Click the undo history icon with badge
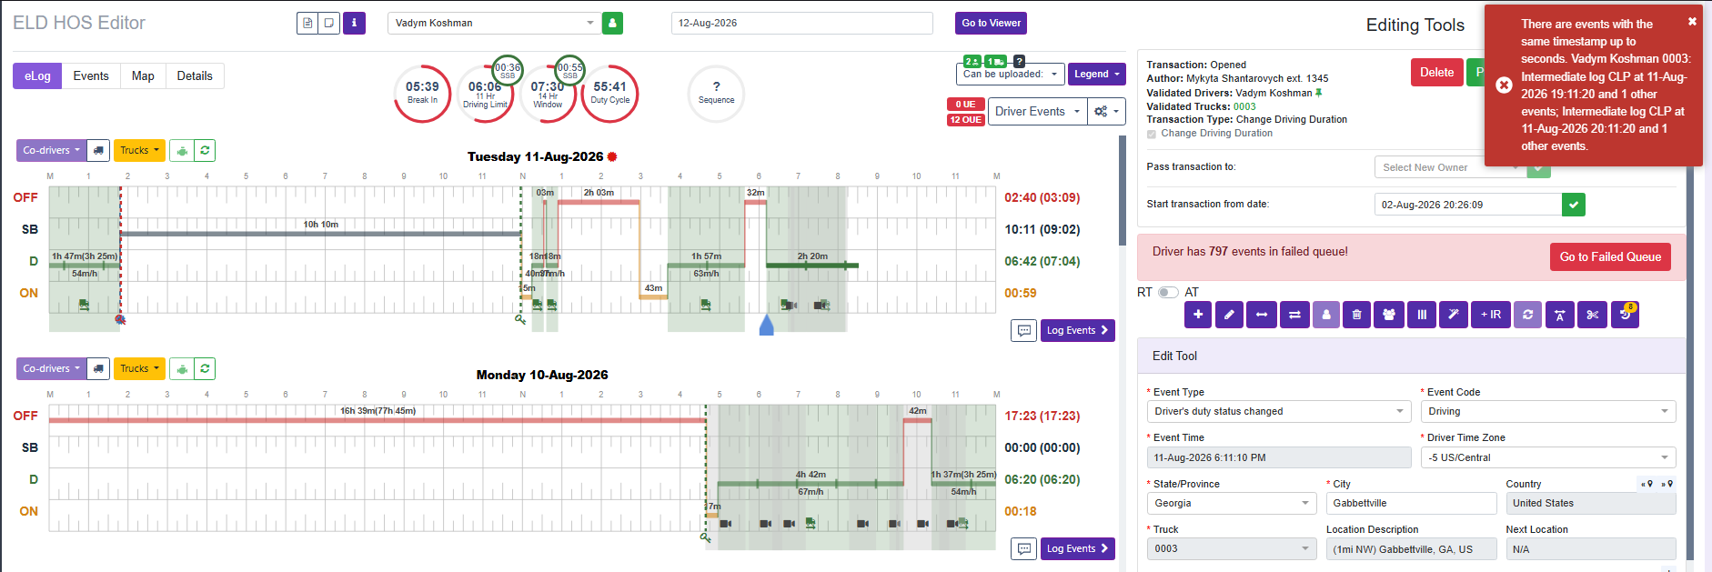1712x572 pixels. (1625, 315)
